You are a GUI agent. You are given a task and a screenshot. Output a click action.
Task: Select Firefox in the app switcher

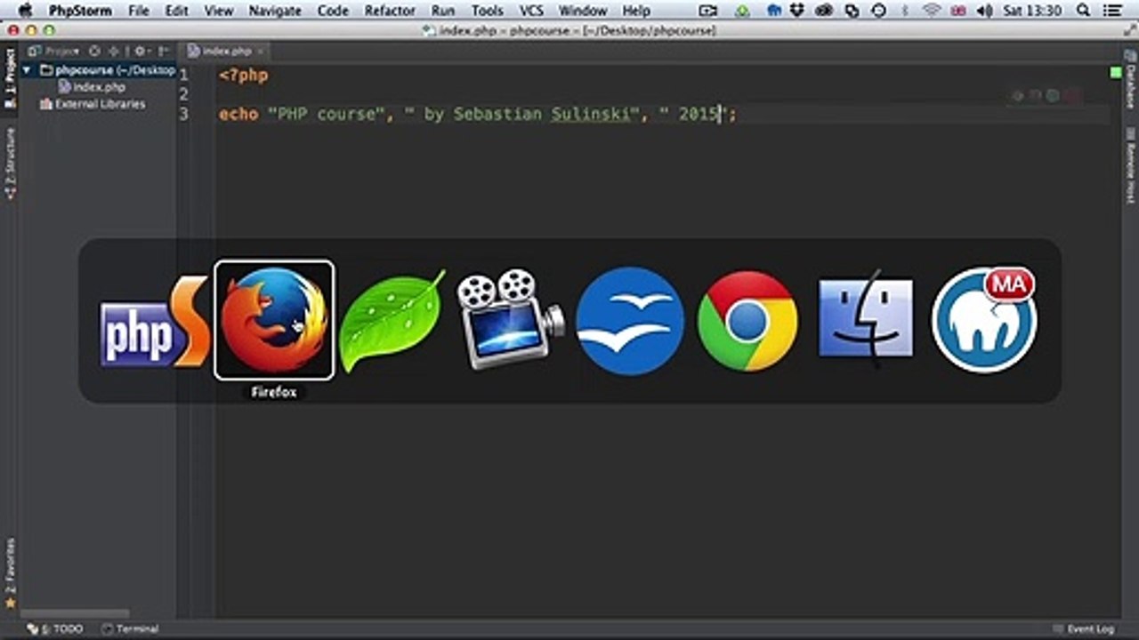point(274,320)
